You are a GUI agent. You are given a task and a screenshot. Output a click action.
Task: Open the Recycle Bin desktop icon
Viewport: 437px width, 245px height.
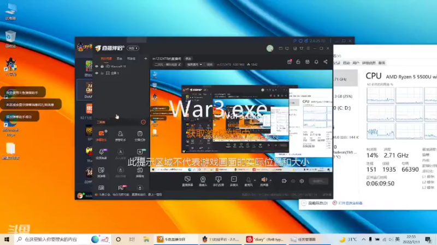pyautogui.click(x=10, y=39)
